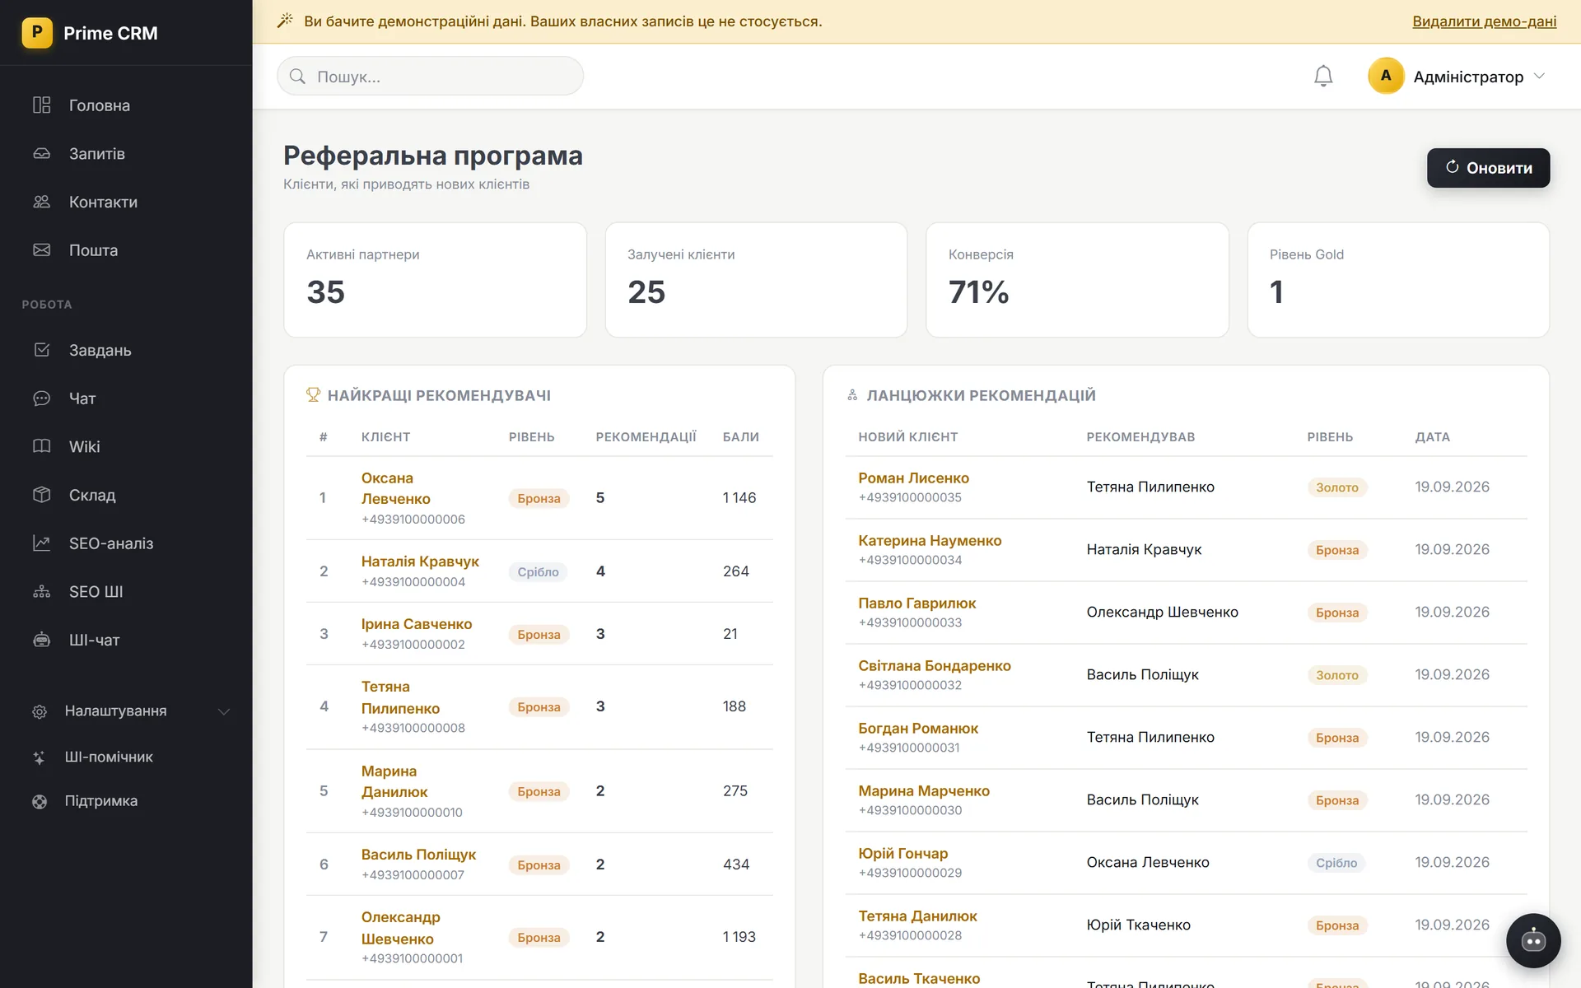Click the administrator avatar circle
The image size is (1581, 988).
pyautogui.click(x=1386, y=76)
